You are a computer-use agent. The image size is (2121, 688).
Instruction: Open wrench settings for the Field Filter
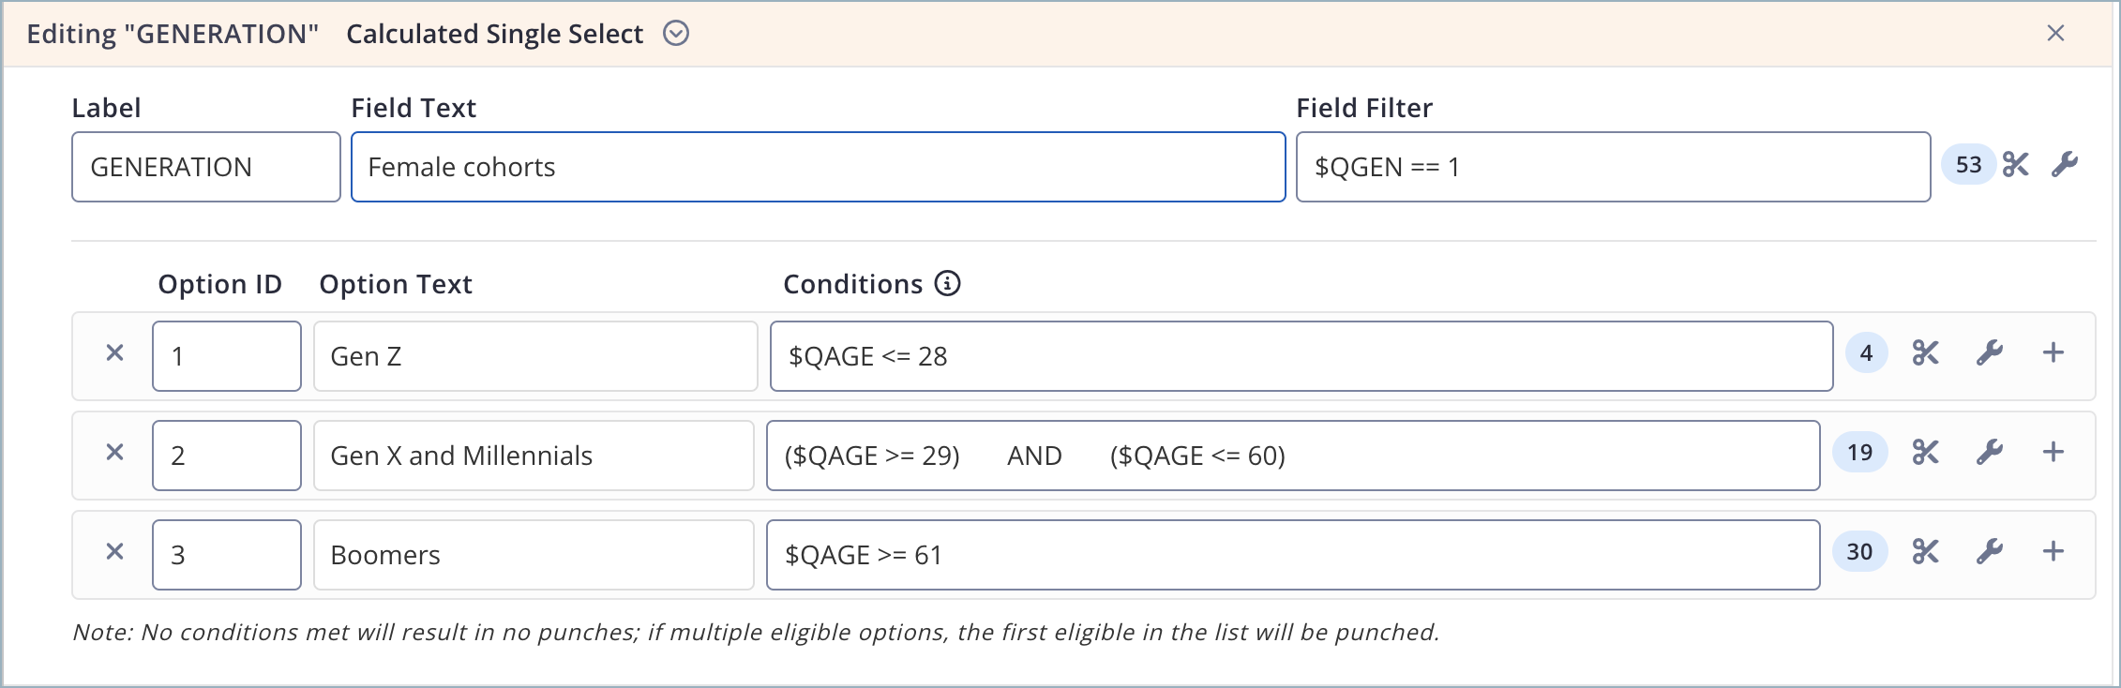tap(2067, 165)
